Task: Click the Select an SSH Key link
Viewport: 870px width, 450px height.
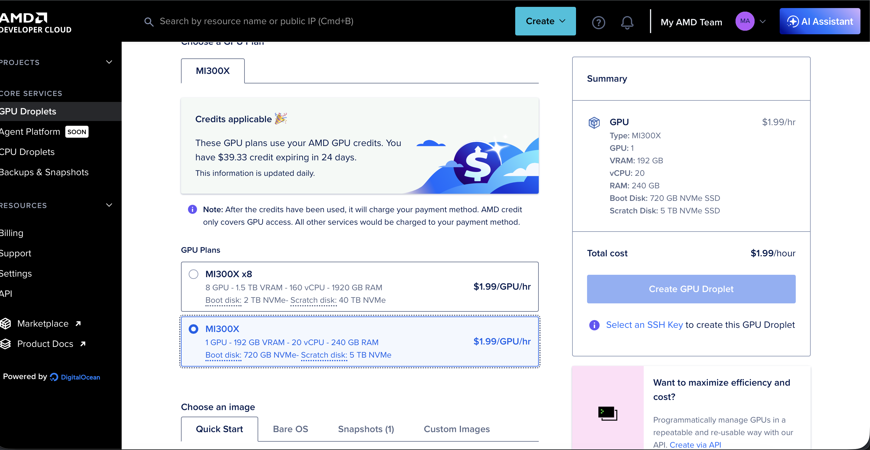Action: tap(644, 325)
